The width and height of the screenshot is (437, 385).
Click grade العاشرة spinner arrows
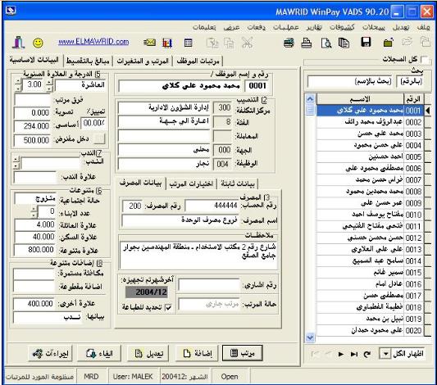[x=49, y=85]
